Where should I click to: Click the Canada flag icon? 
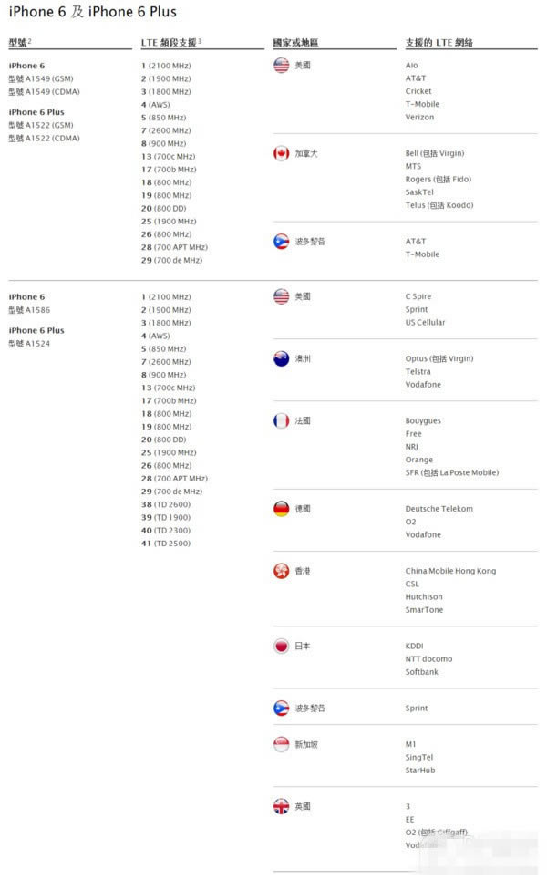pyautogui.click(x=281, y=153)
